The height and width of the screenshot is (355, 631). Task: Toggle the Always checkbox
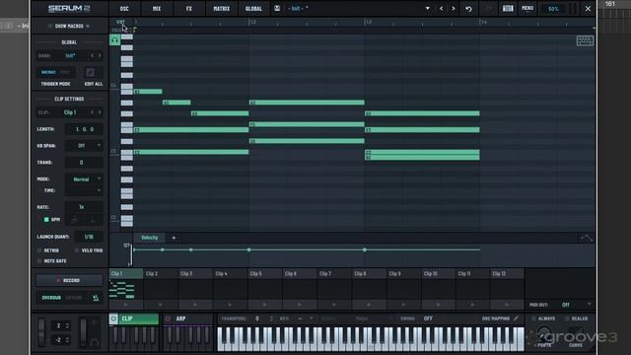pos(534,319)
